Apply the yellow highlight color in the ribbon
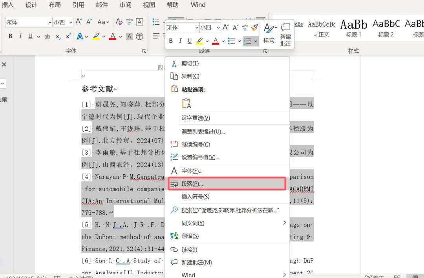Image resolution: width=424 pixels, height=278 pixels. [x=96, y=37]
